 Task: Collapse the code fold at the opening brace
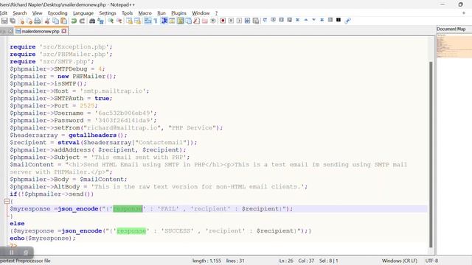[x=7, y=201]
